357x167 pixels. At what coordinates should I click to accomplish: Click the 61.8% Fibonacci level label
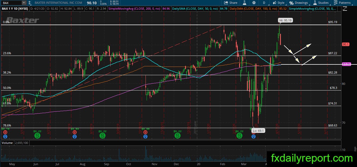[x=7, y=103]
